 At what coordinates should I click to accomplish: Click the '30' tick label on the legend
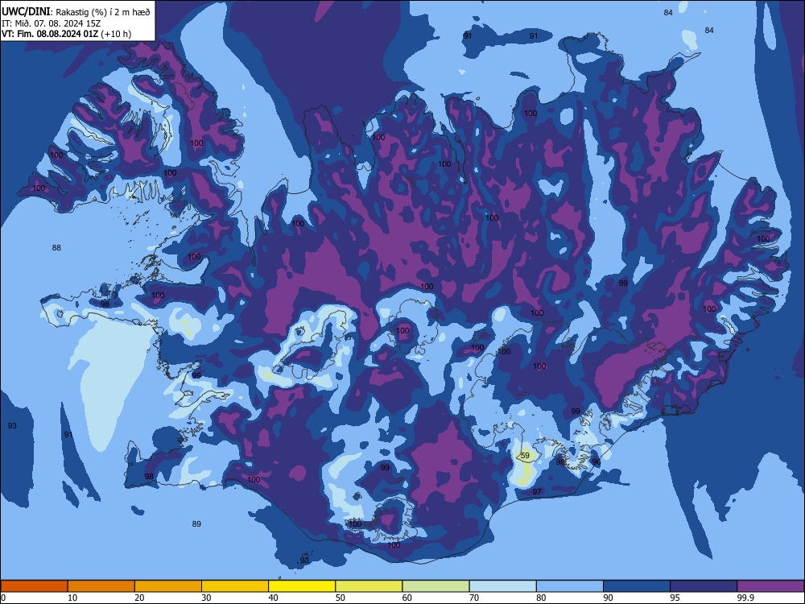click(206, 598)
